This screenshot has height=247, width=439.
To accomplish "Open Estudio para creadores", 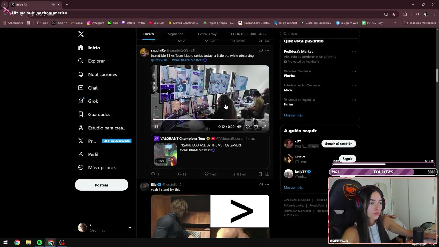I will point(102,128).
